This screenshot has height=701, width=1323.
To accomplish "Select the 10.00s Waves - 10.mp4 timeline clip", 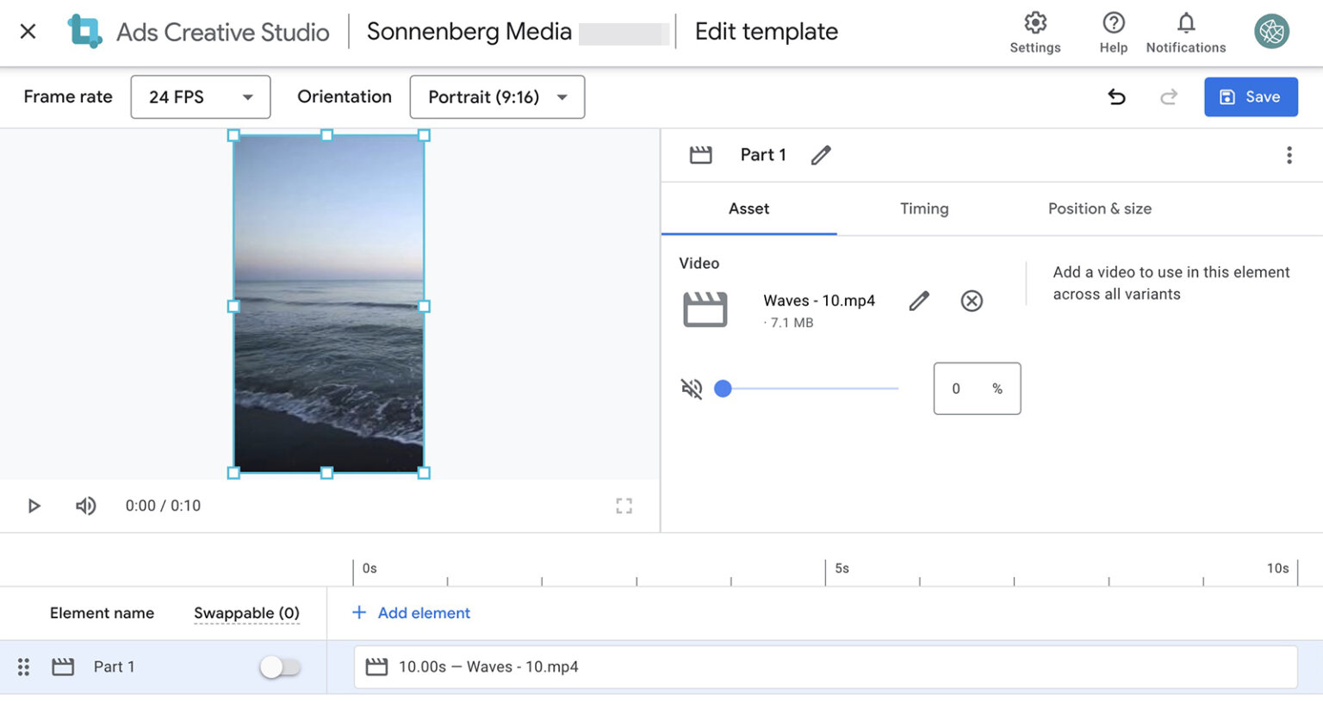I will point(825,667).
